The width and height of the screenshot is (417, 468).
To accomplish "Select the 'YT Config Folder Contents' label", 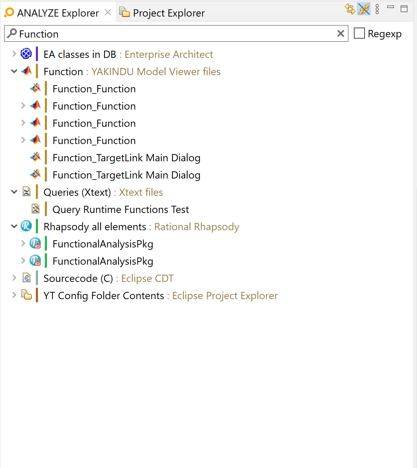I will tap(104, 296).
